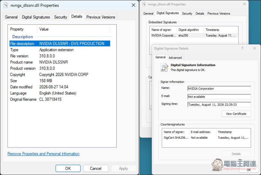The image size is (261, 175).
Task: Click View Certificate button
Action: (x=236, y=114)
